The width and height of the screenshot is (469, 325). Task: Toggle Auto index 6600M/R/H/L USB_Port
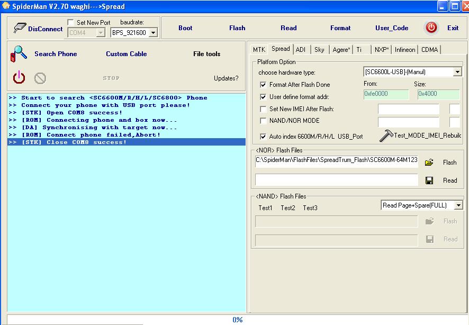pos(263,137)
